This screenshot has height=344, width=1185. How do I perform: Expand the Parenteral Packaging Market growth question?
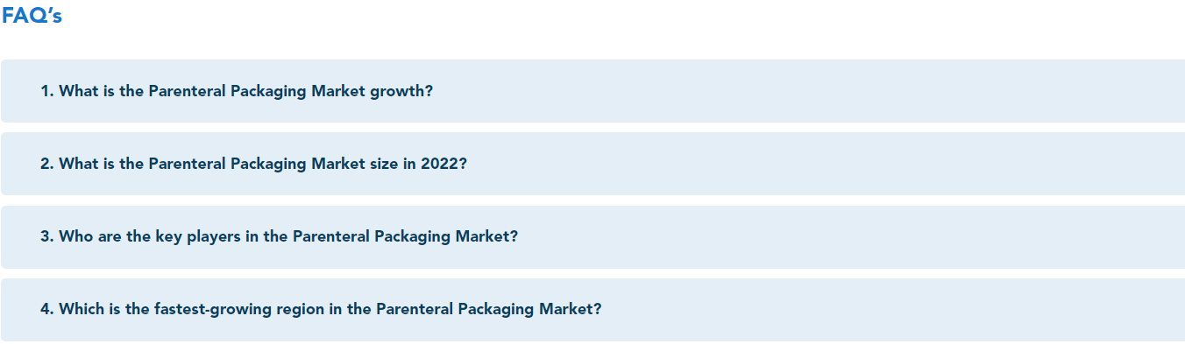[x=592, y=91]
